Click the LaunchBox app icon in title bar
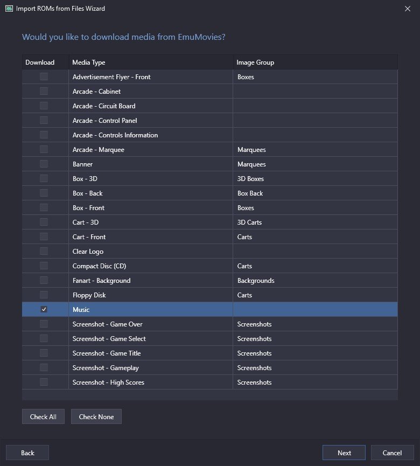 pyautogui.click(x=9, y=9)
